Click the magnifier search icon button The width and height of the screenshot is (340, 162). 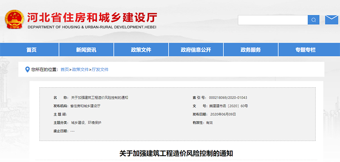(313, 20)
